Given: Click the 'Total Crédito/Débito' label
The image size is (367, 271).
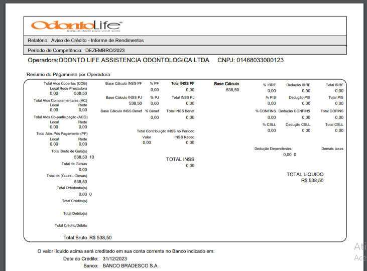Looking at the screenshot, I should tap(71, 226).
